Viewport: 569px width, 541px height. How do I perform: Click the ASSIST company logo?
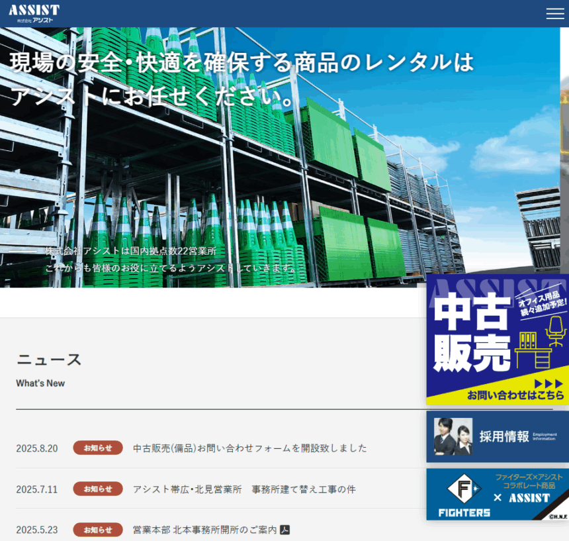[34, 13]
